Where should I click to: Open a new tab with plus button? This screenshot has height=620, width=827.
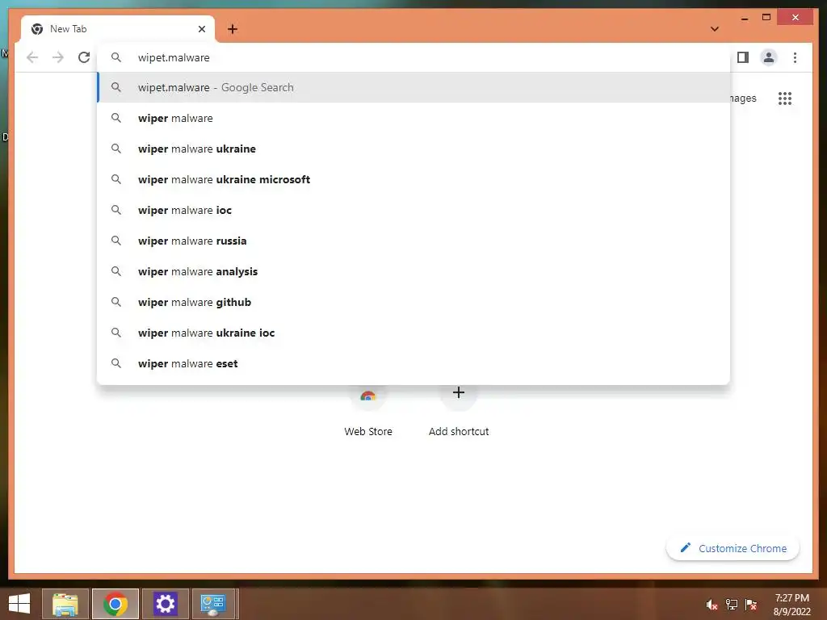233,29
